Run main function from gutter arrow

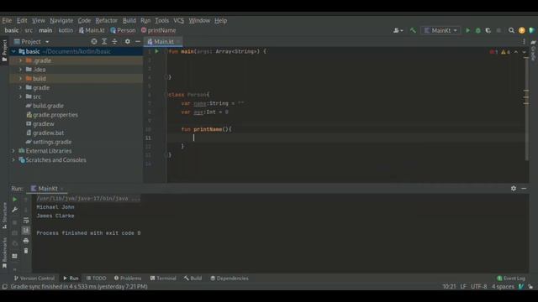pos(157,51)
